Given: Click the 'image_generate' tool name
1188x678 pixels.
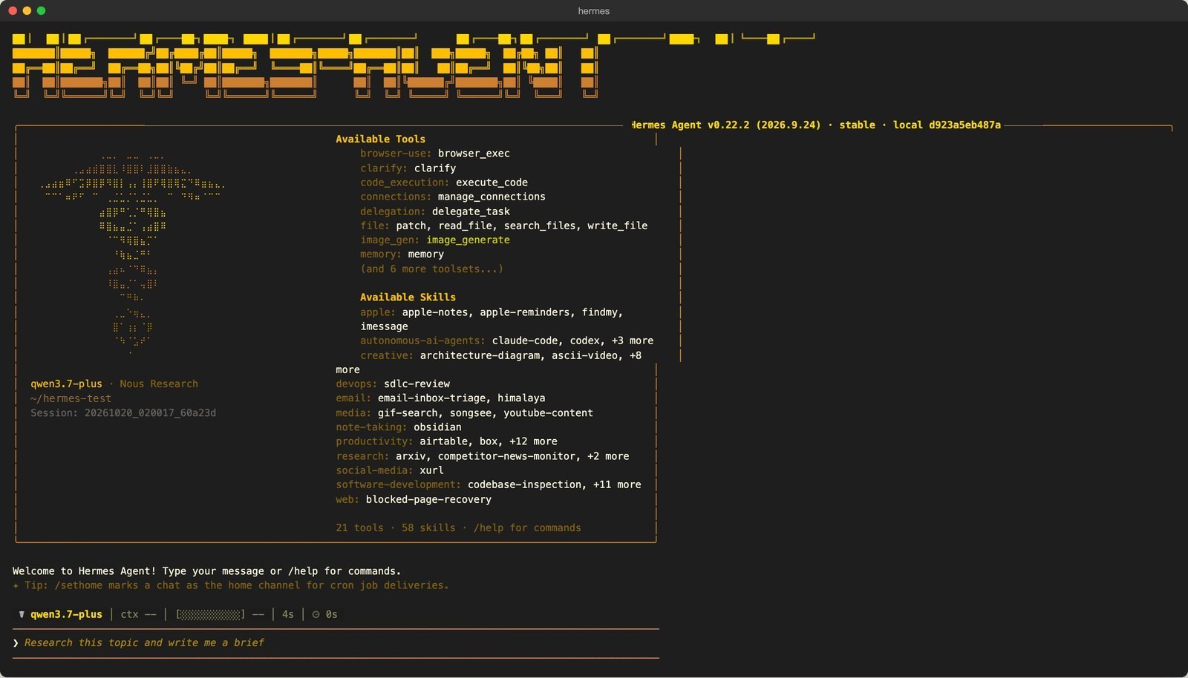Looking at the screenshot, I should [468, 240].
